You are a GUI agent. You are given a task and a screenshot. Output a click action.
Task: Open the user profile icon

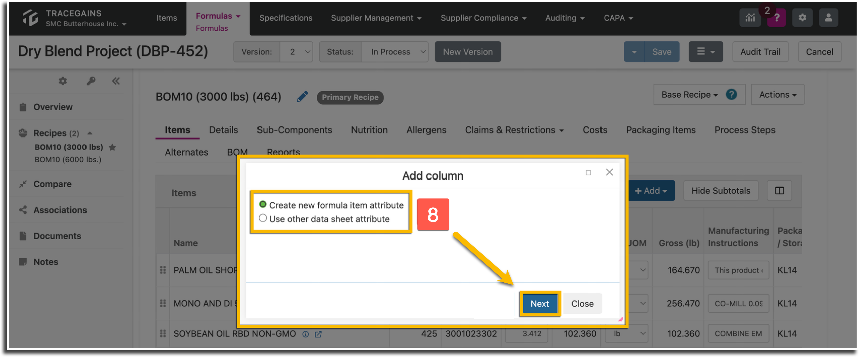pos(828,18)
